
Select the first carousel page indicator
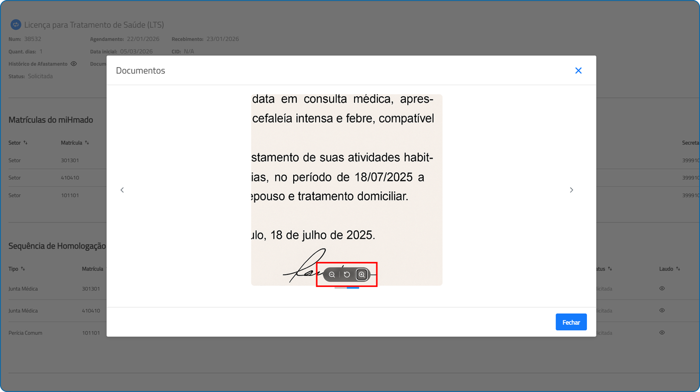pos(341,288)
